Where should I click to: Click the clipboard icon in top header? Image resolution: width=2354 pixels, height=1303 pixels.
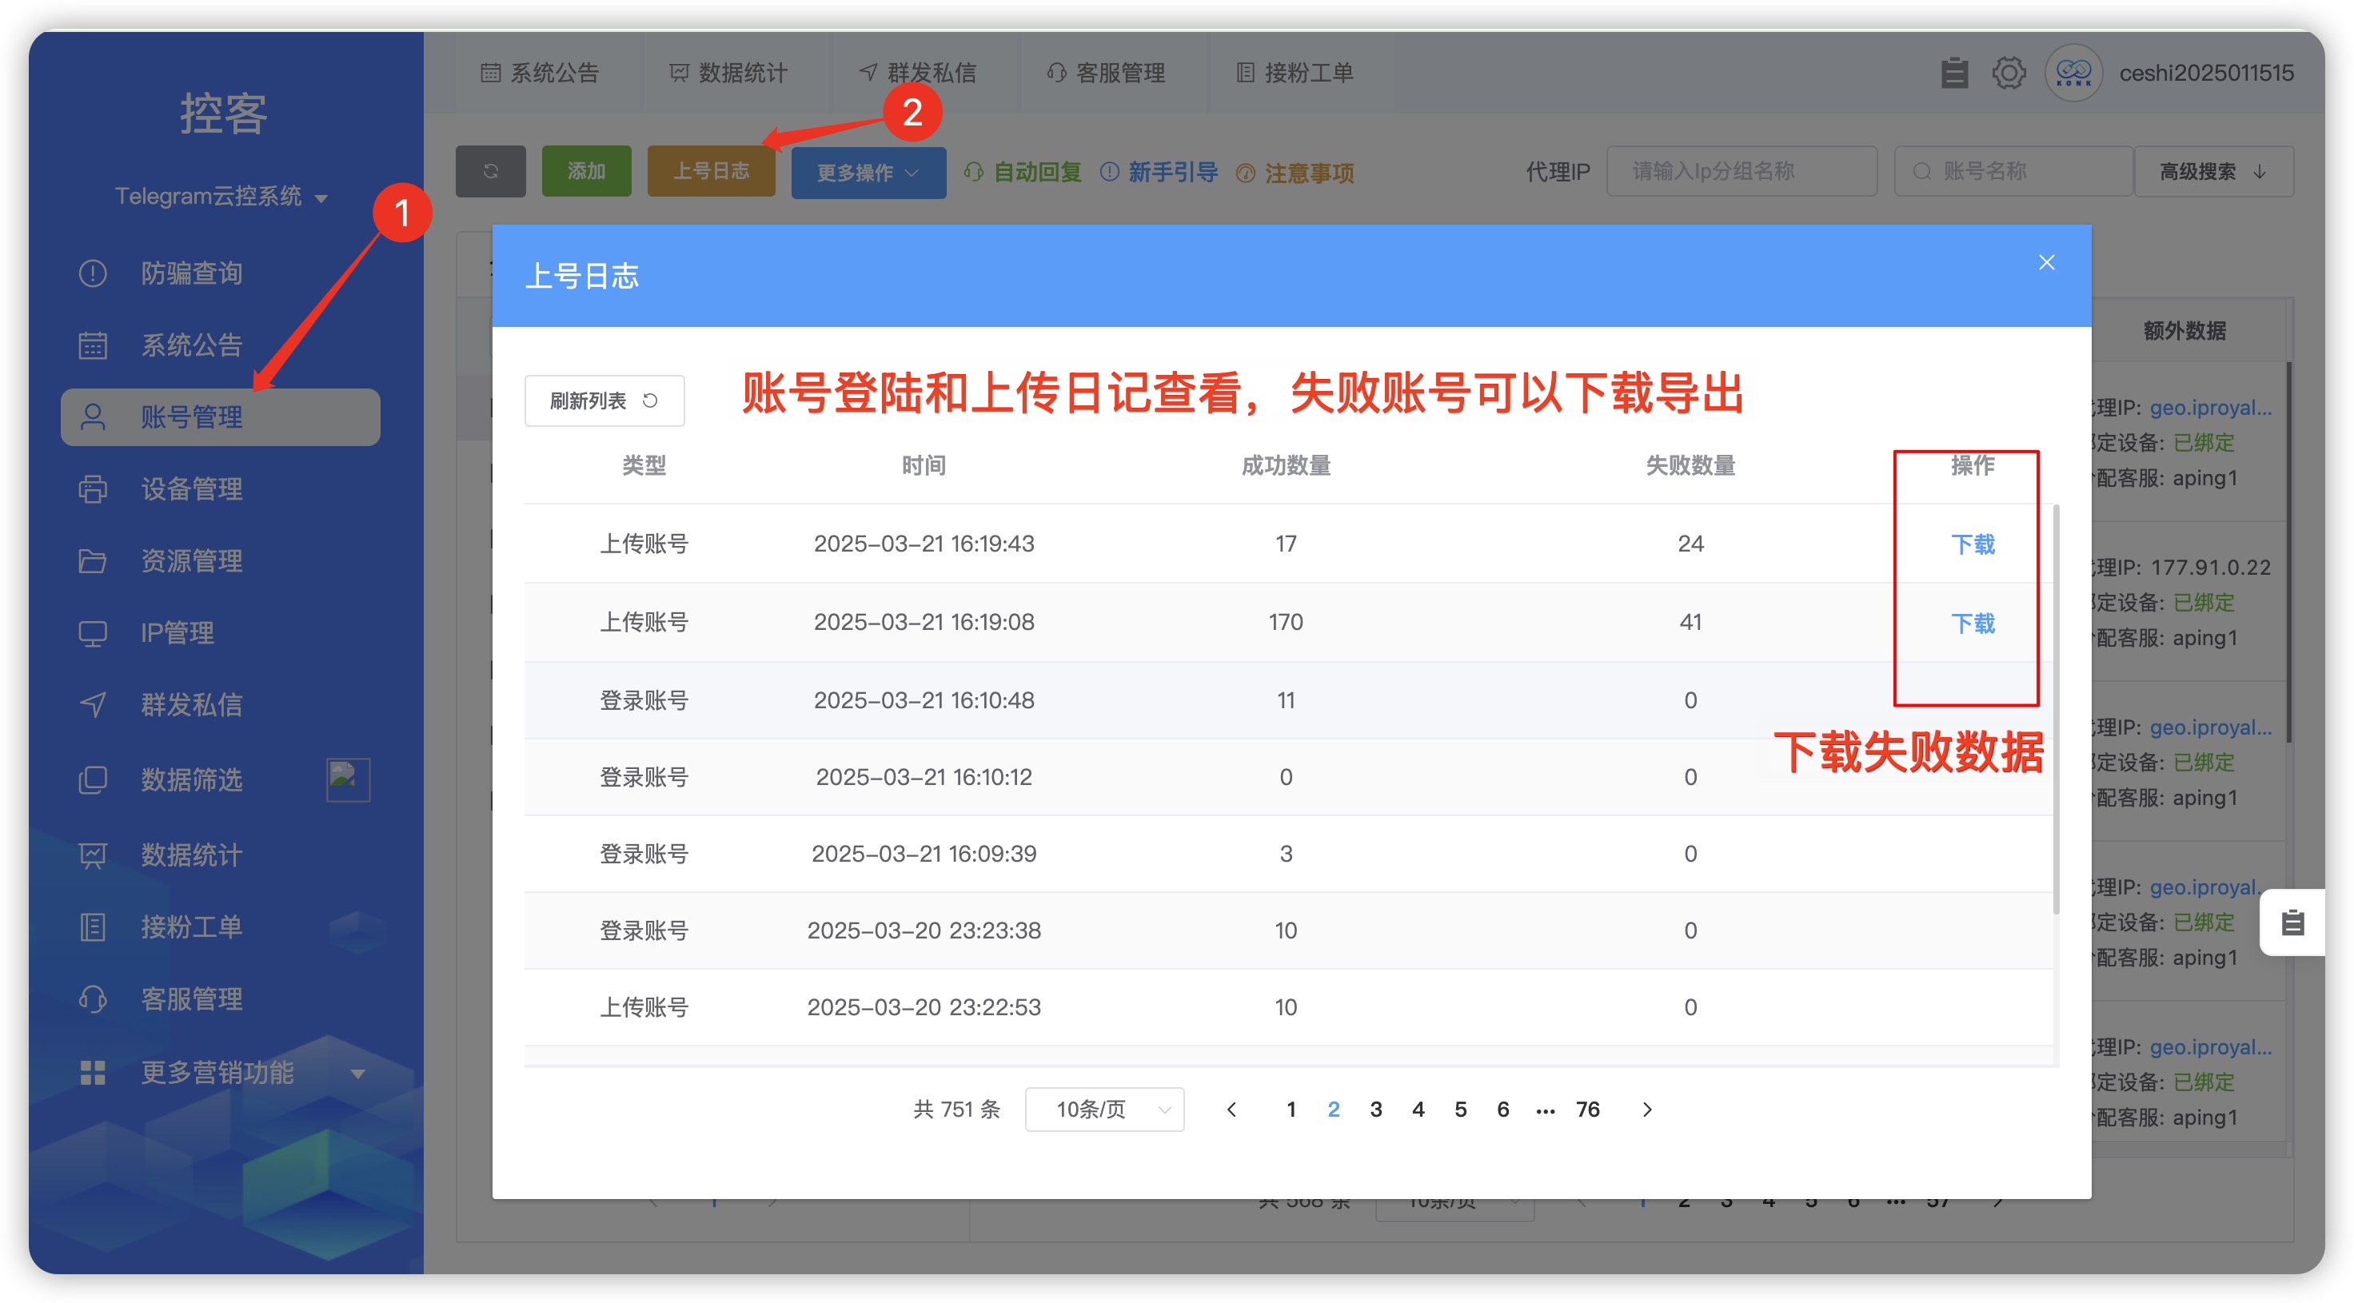pyautogui.click(x=1953, y=72)
